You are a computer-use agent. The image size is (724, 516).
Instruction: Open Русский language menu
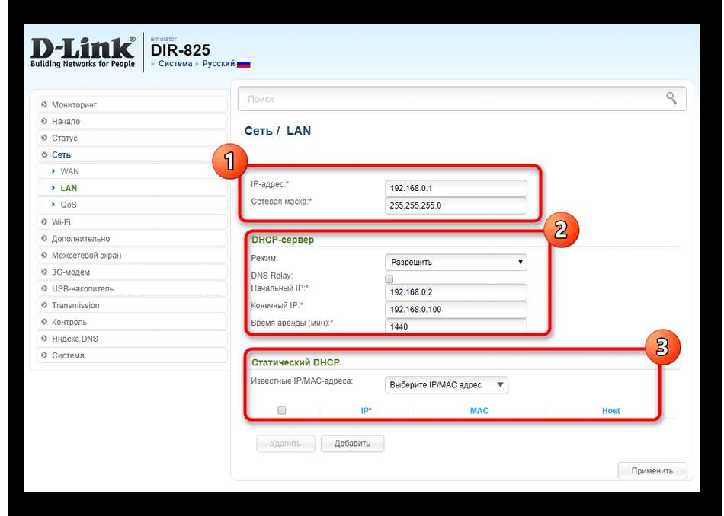click(x=219, y=64)
